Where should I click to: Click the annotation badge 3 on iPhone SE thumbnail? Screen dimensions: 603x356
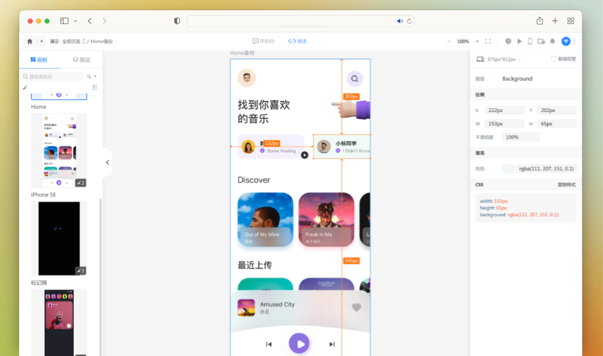click(80, 270)
